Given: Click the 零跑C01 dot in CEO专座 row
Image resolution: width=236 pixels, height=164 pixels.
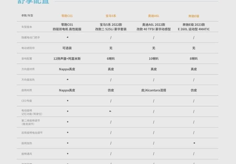Looking at the screenshot, I should tap(68, 101).
